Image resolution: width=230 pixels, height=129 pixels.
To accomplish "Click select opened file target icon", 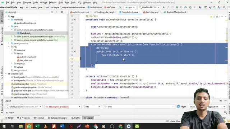I will 52,12.
